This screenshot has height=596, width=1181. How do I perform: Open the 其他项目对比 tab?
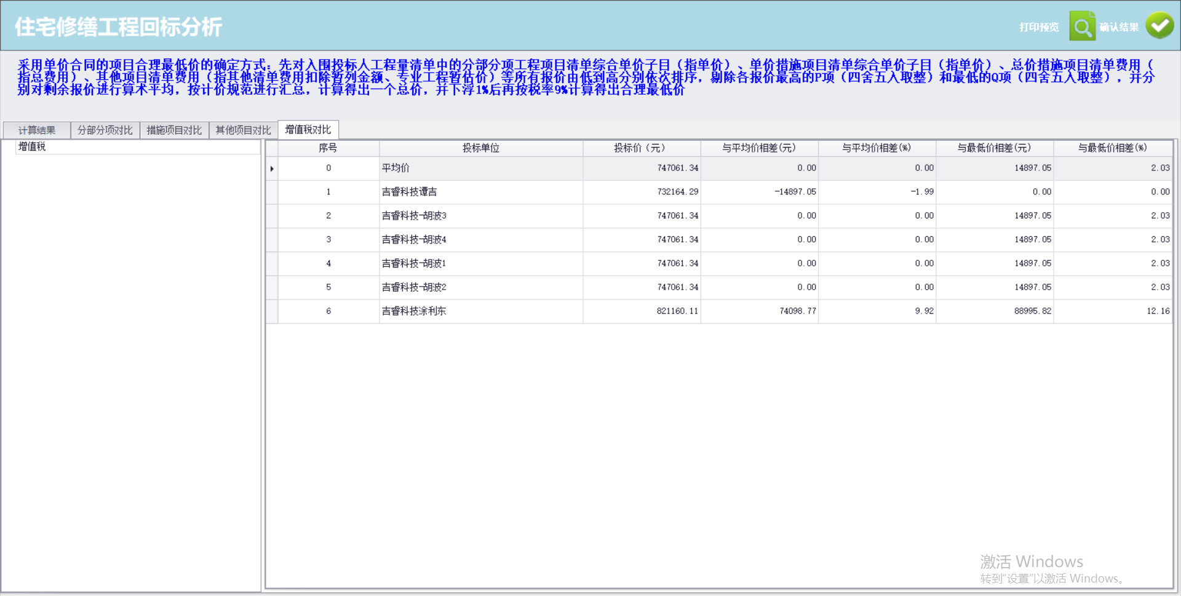(x=243, y=130)
